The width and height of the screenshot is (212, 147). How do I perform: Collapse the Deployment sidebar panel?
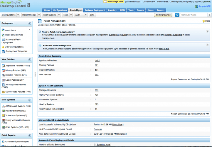pyautogui.click(x=30, y=24)
